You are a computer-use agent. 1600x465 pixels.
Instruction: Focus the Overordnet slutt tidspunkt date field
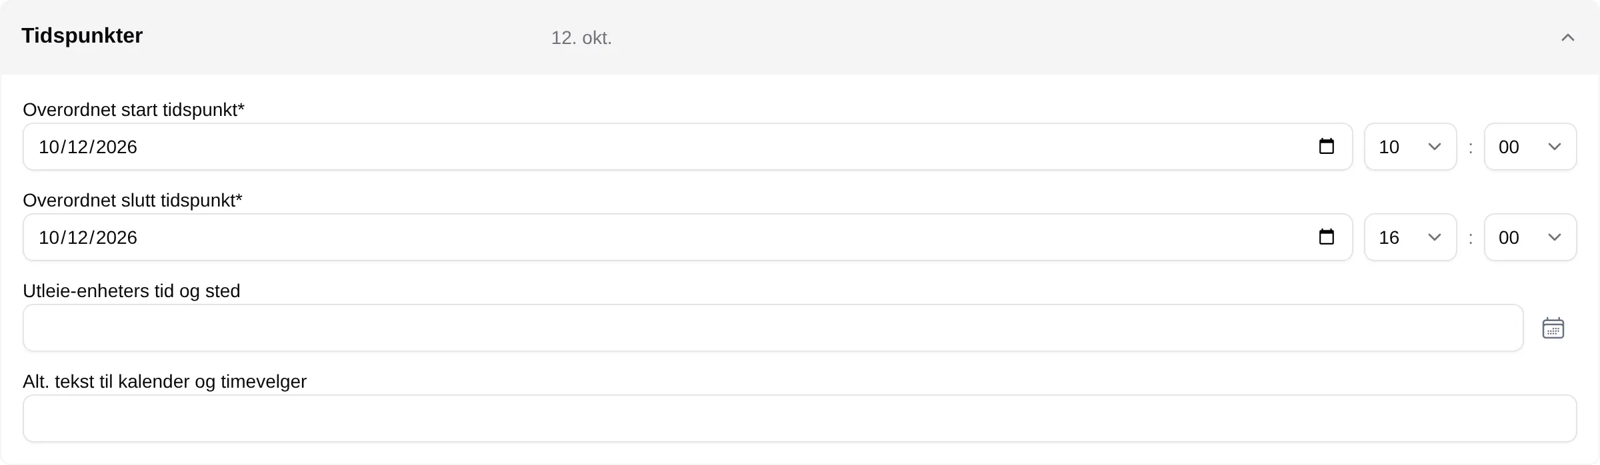coord(687,237)
